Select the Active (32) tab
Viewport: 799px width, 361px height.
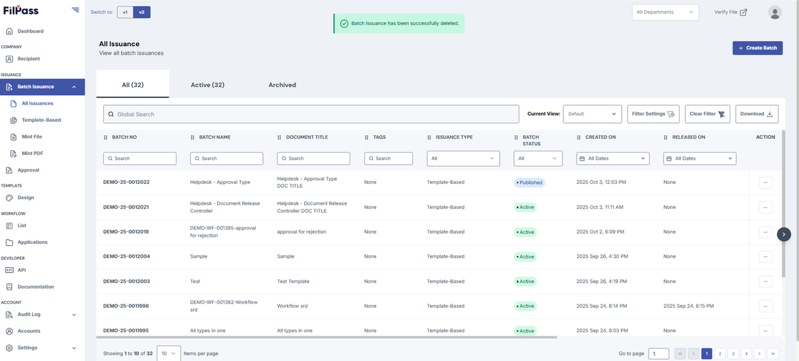point(208,85)
